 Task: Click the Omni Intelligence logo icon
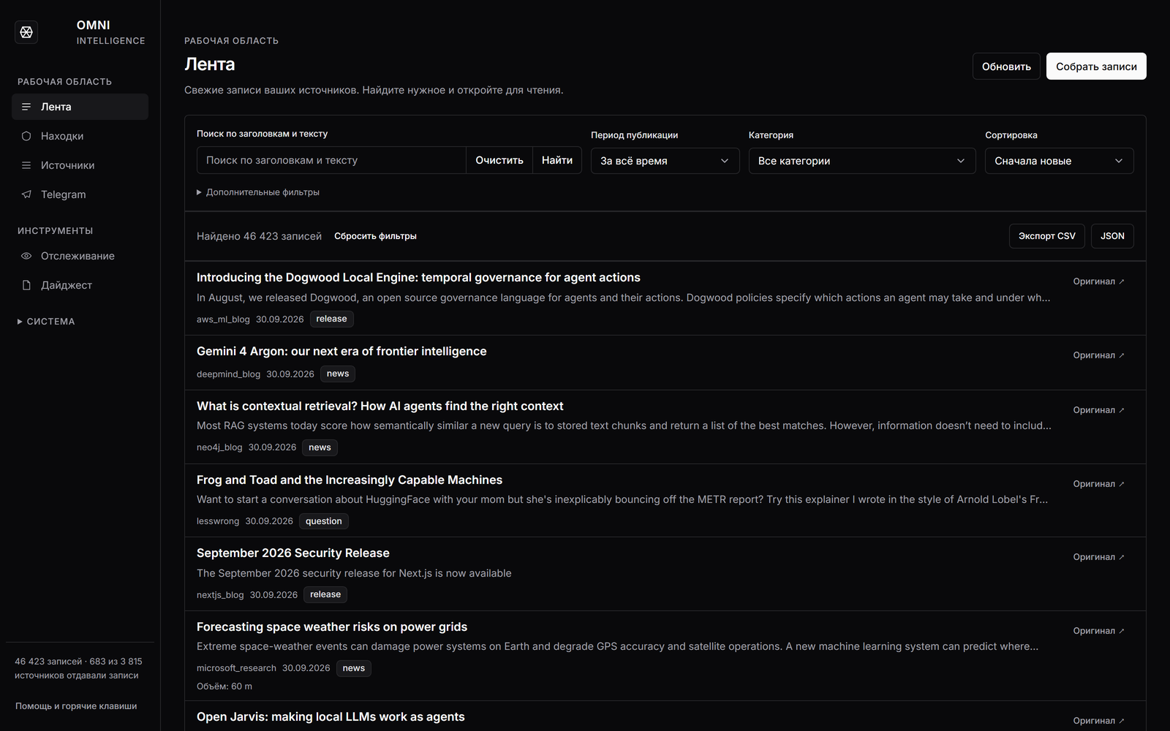26,32
